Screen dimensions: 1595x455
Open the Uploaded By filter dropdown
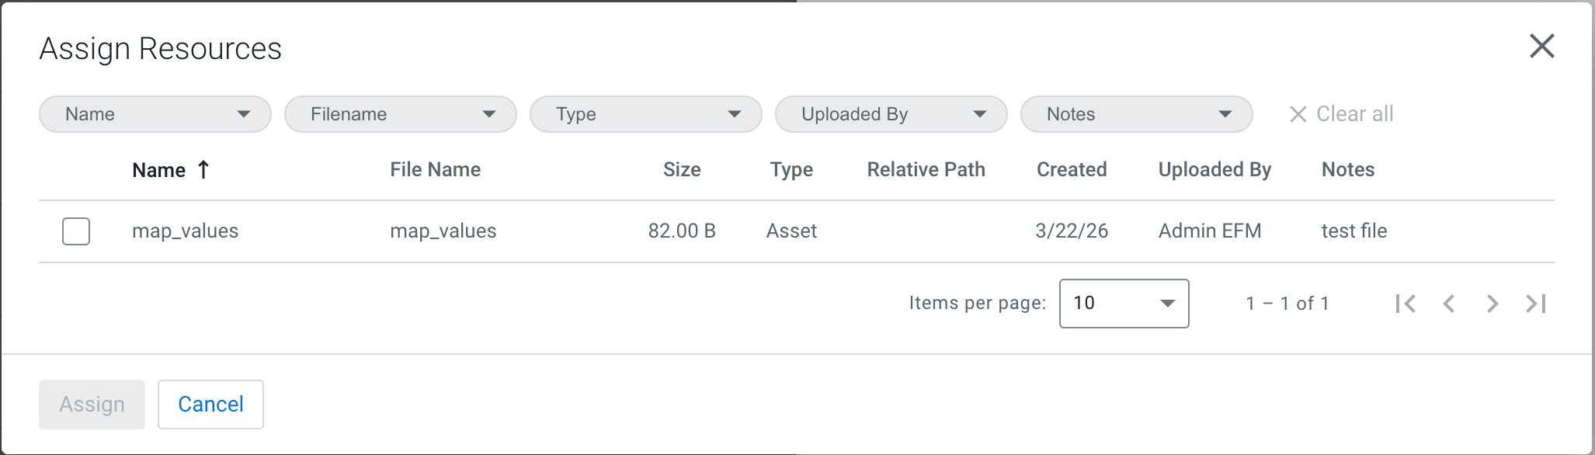click(x=891, y=114)
